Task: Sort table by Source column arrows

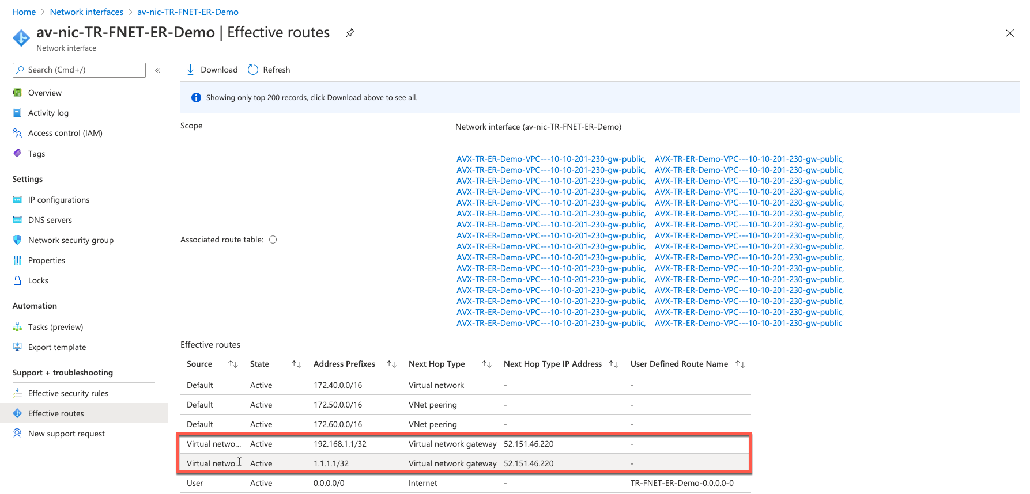Action: (x=233, y=364)
